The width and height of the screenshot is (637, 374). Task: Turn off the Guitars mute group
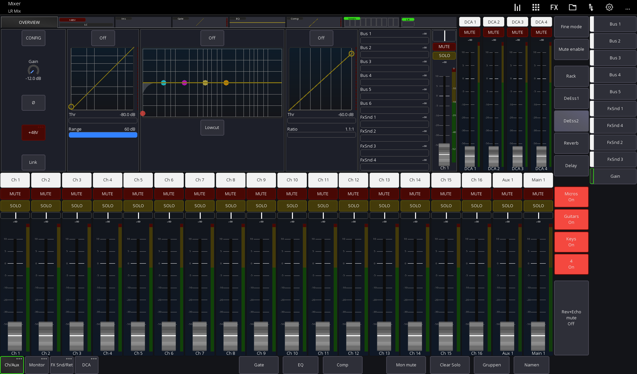[x=571, y=219]
